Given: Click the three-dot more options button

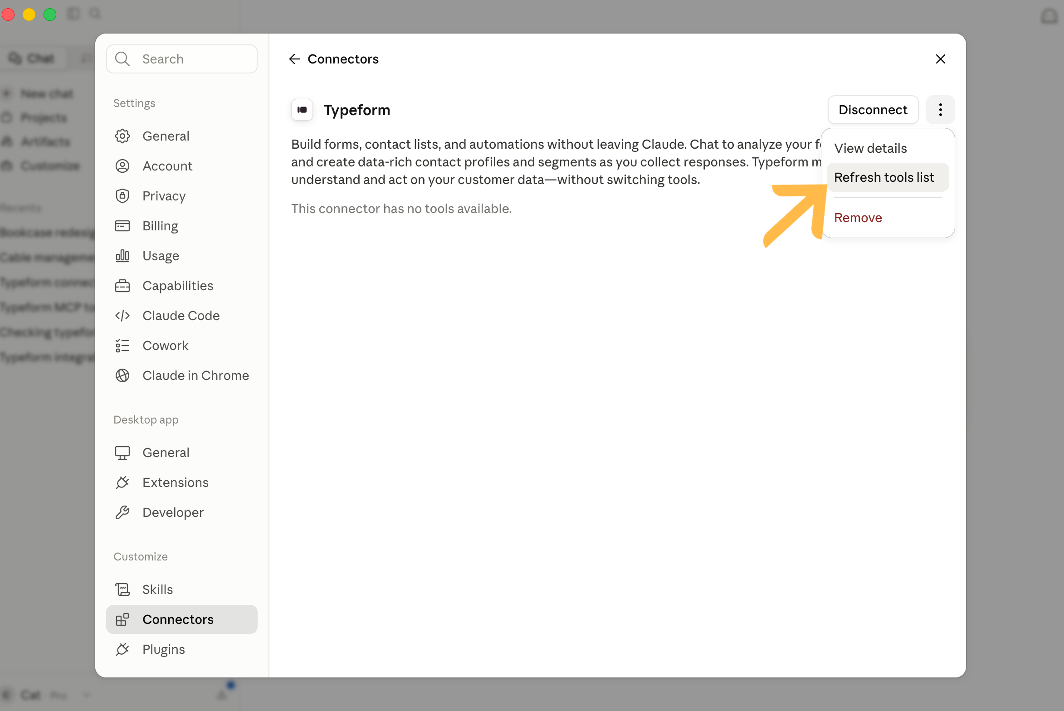Looking at the screenshot, I should pyautogui.click(x=941, y=110).
